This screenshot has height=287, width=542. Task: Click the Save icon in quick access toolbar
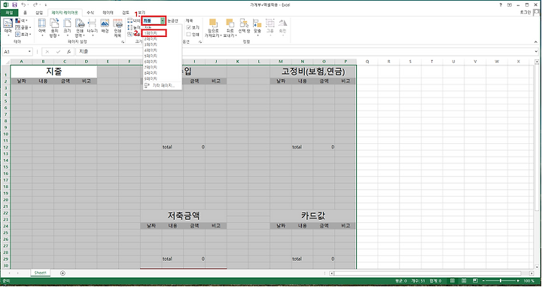click(x=14, y=5)
